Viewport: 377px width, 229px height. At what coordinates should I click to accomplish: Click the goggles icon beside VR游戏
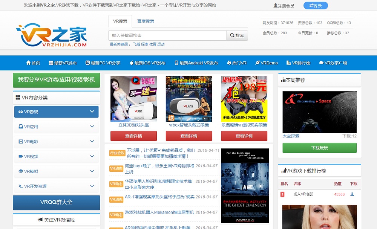[x=21, y=112]
